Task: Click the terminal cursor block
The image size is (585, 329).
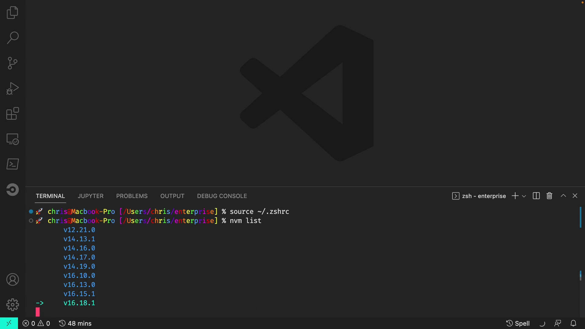Action: tap(37, 312)
